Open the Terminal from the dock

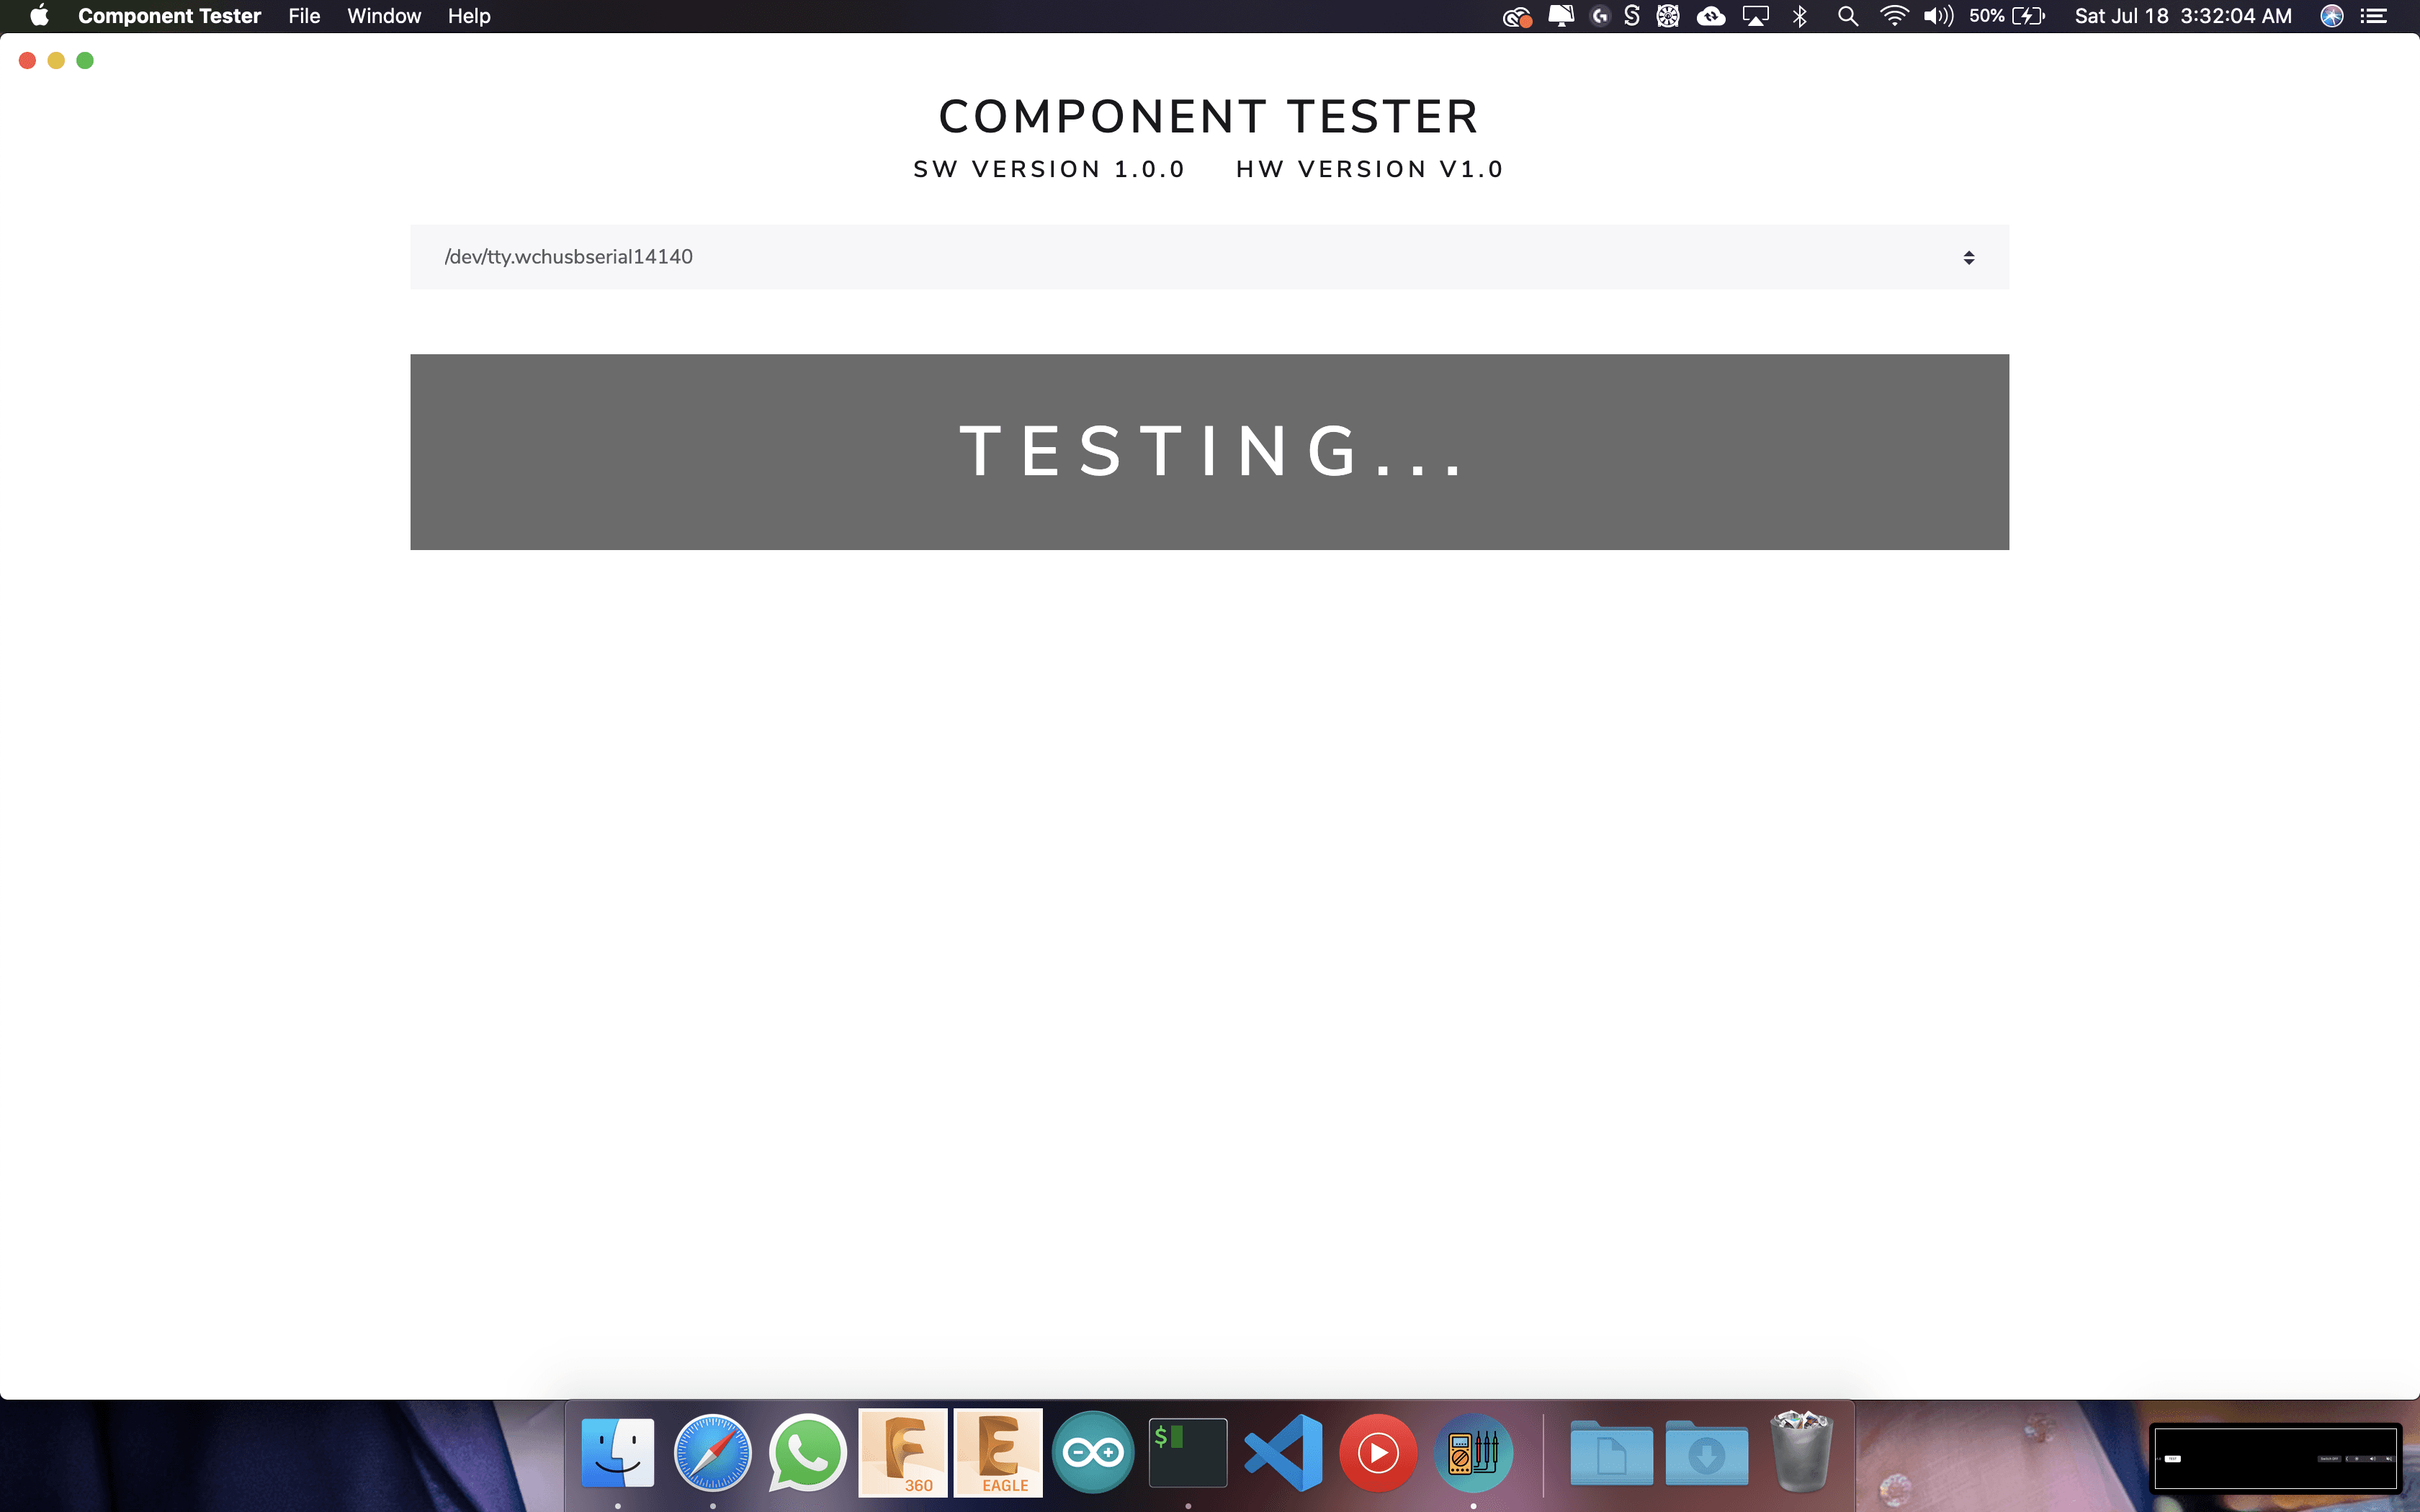(1188, 1451)
